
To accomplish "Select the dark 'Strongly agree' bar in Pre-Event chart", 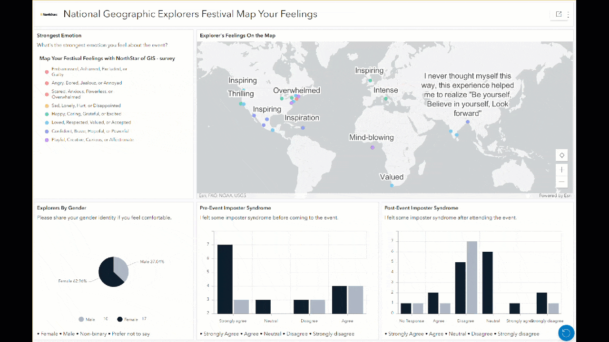I will pos(225,279).
